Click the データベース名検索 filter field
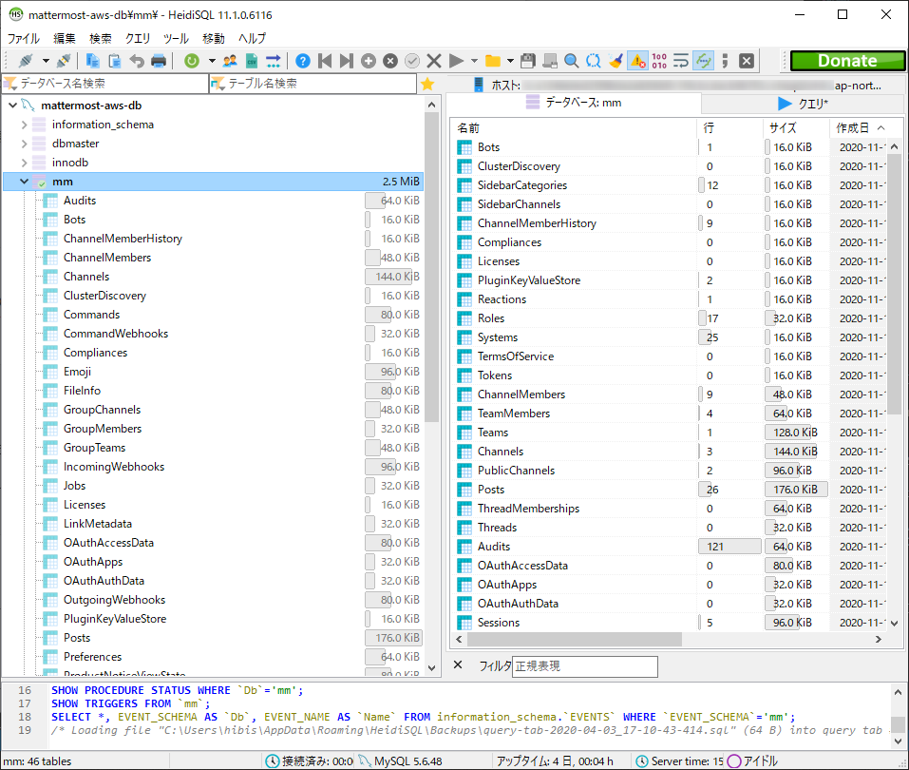This screenshot has width=909, height=770. tap(104, 84)
